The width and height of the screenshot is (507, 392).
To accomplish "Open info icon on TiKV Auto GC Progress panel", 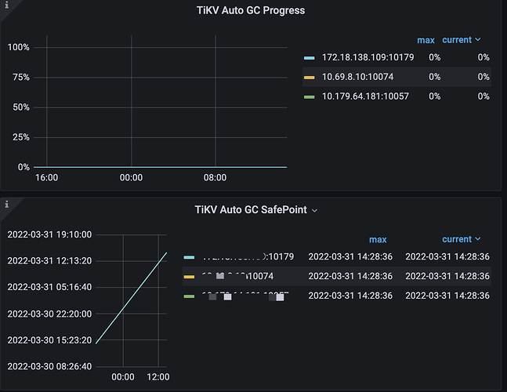I will point(6,5).
